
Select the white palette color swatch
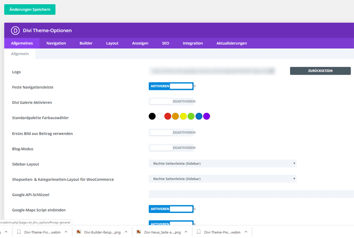point(160,116)
